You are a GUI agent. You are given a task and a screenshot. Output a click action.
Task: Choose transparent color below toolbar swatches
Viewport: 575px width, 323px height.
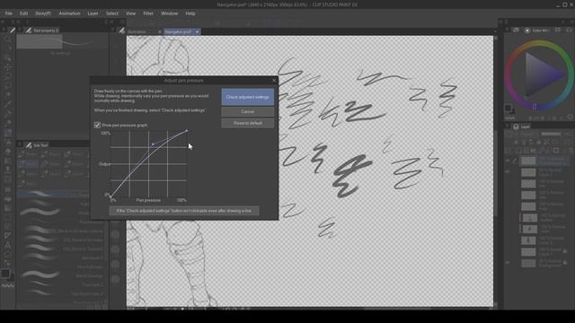pos(8,285)
